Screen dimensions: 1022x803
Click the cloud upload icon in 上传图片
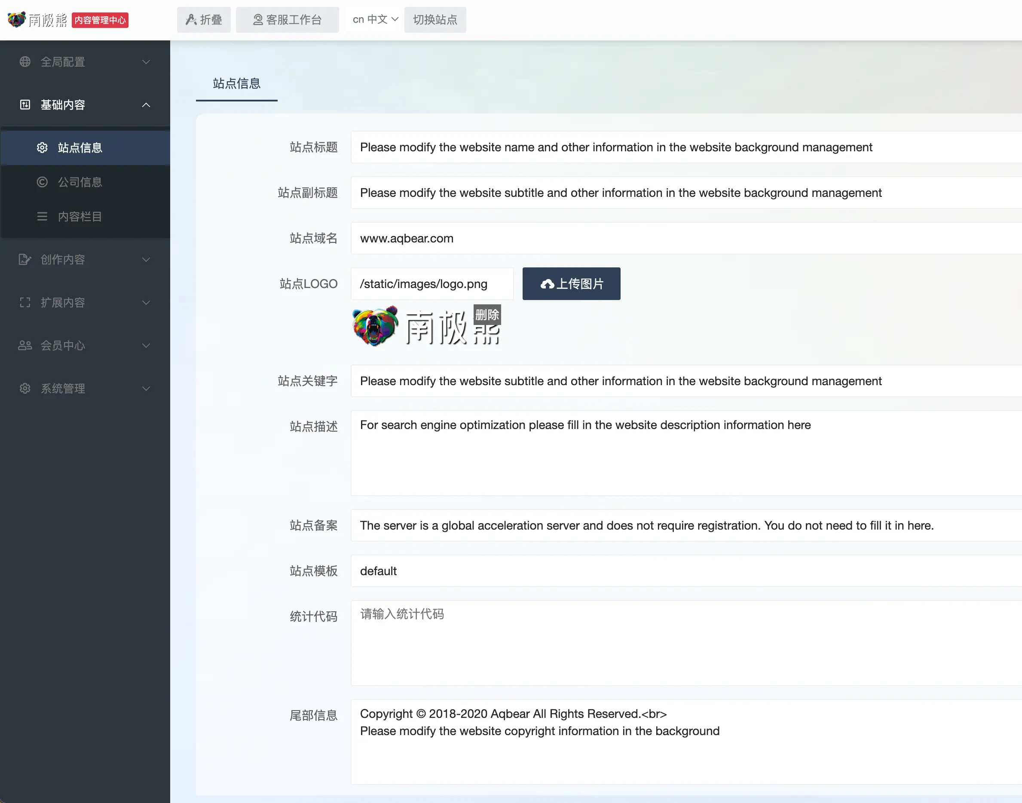[547, 284]
